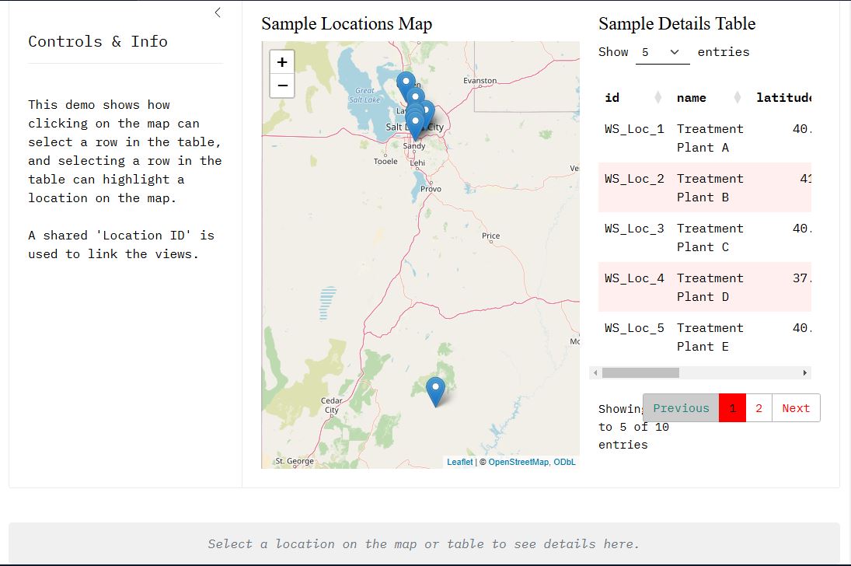
Task: Click the table scrollbar right arrow
Action: pyautogui.click(x=804, y=373)
